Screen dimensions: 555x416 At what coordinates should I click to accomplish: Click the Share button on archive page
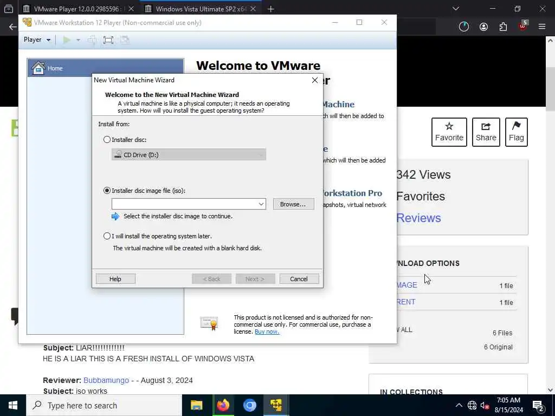(x=486, y=132)
